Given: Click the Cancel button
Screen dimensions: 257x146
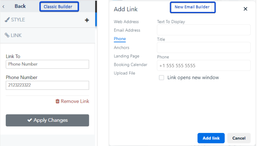Looking at the screenshot, I should point(239,138).
